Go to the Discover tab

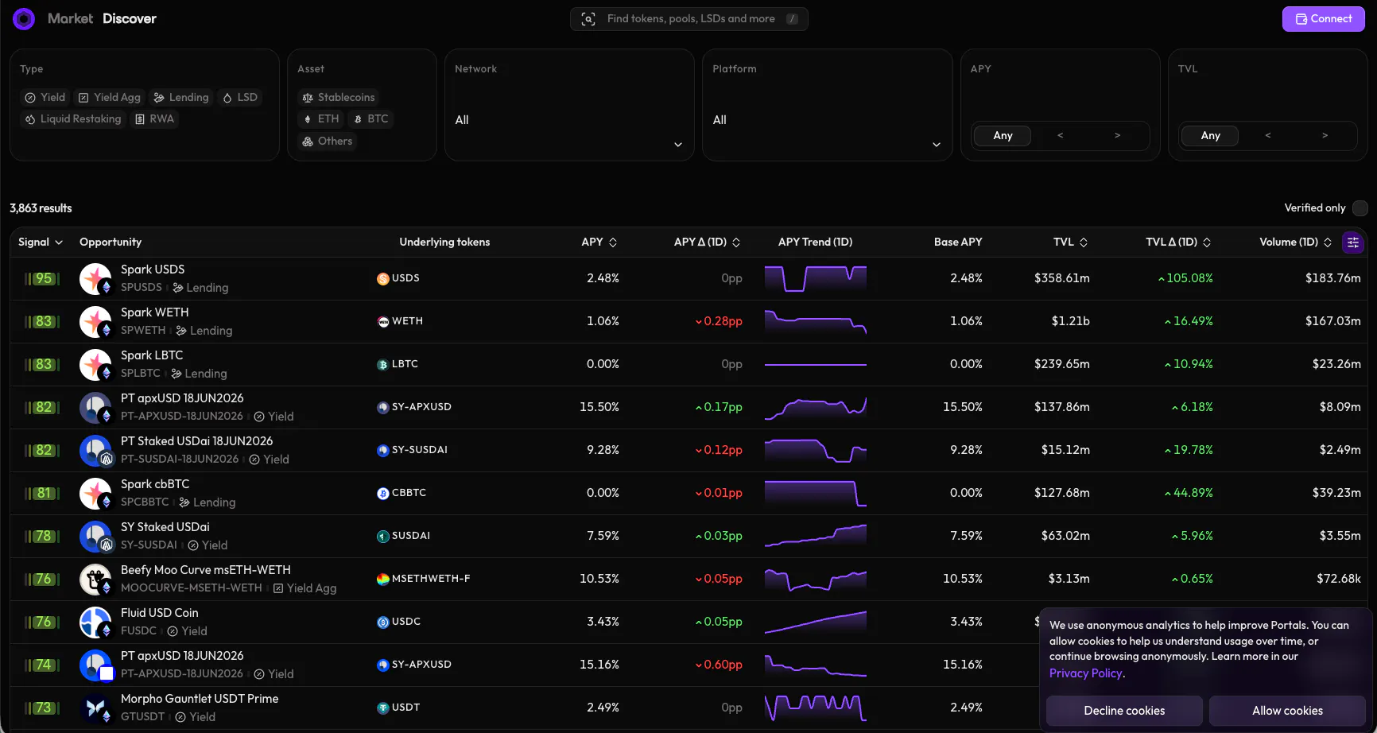click(130, 18)
